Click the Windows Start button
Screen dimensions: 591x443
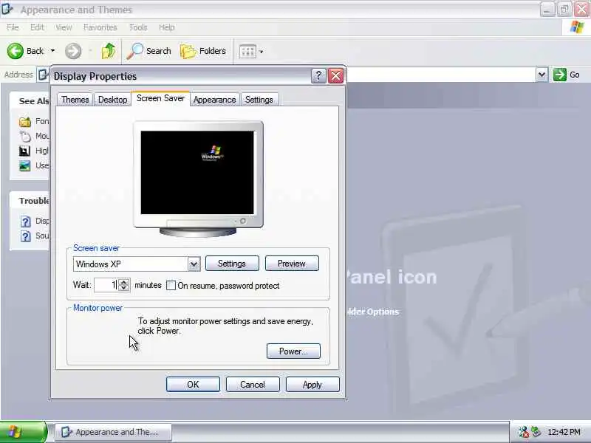(x=23, y=432)
